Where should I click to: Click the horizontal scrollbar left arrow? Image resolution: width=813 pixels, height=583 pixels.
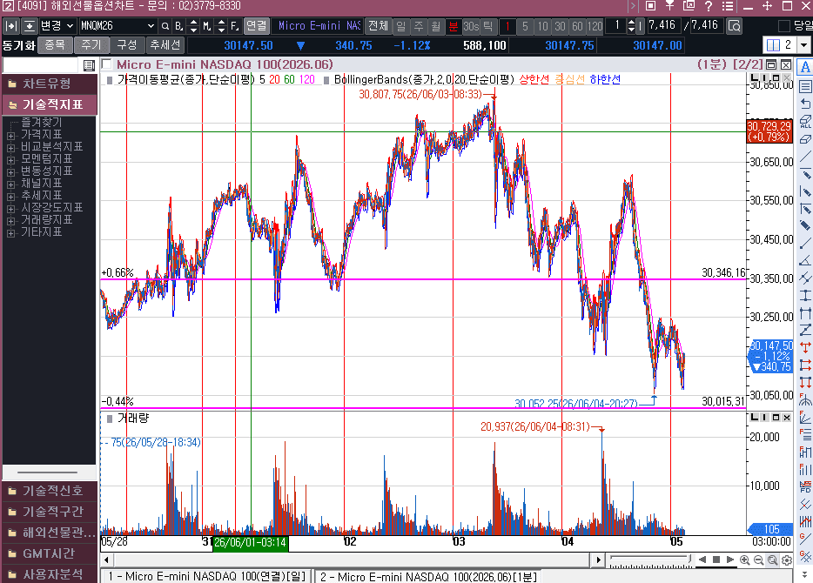click(106, 560)
